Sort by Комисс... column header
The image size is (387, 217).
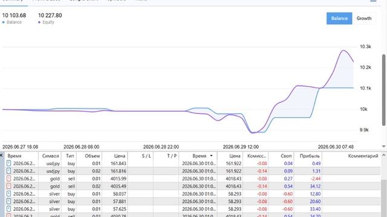pyautogui.click(x=256, y=156)
